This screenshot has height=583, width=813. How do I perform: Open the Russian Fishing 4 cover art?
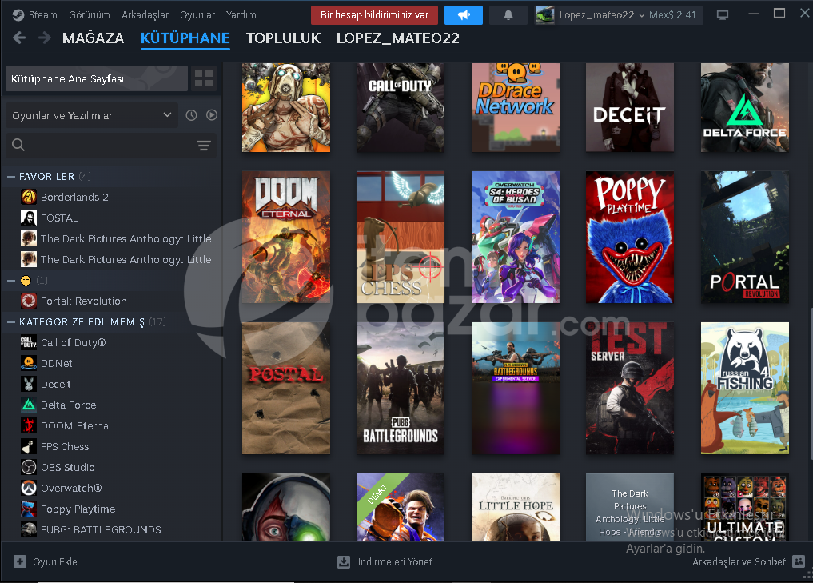pyautogui.click(x=744, y=388)
